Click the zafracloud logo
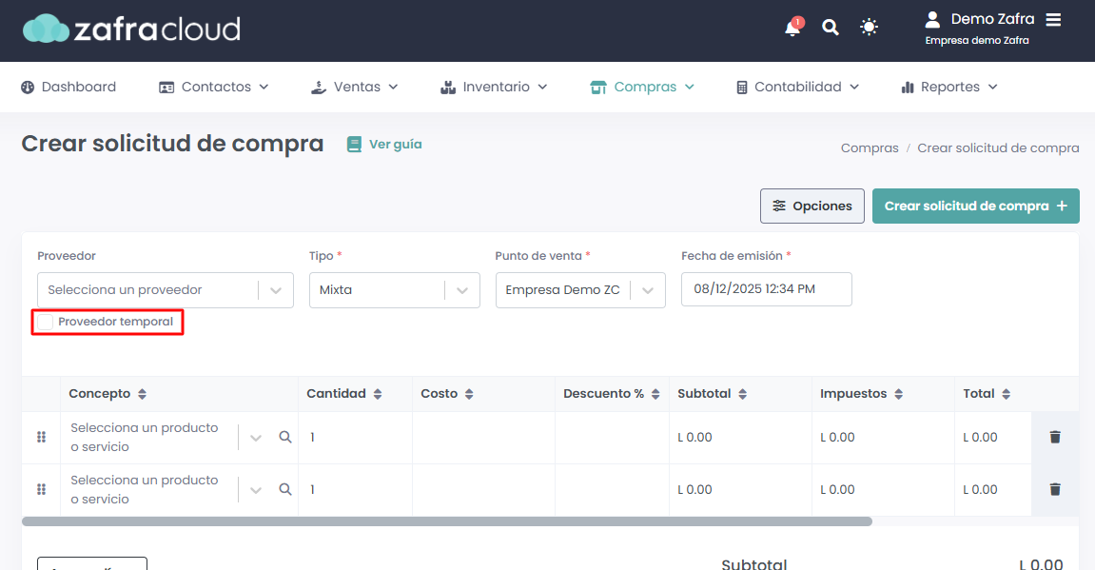 [x=132, y=29]
